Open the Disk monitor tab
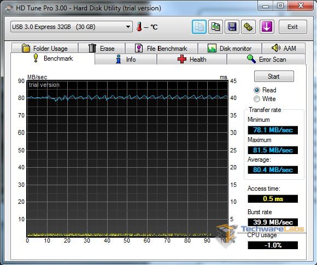Image resolution: width=317 pixels, height=265 pixels. coord(230,48)
